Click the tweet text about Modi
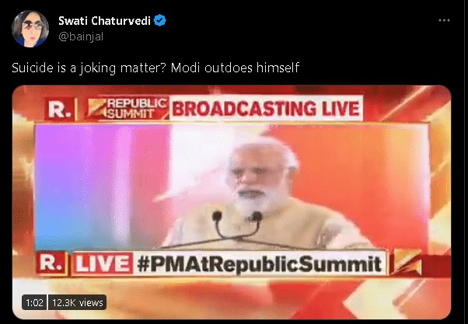This screenshot has width=468, height=324. tap(155, 68)
